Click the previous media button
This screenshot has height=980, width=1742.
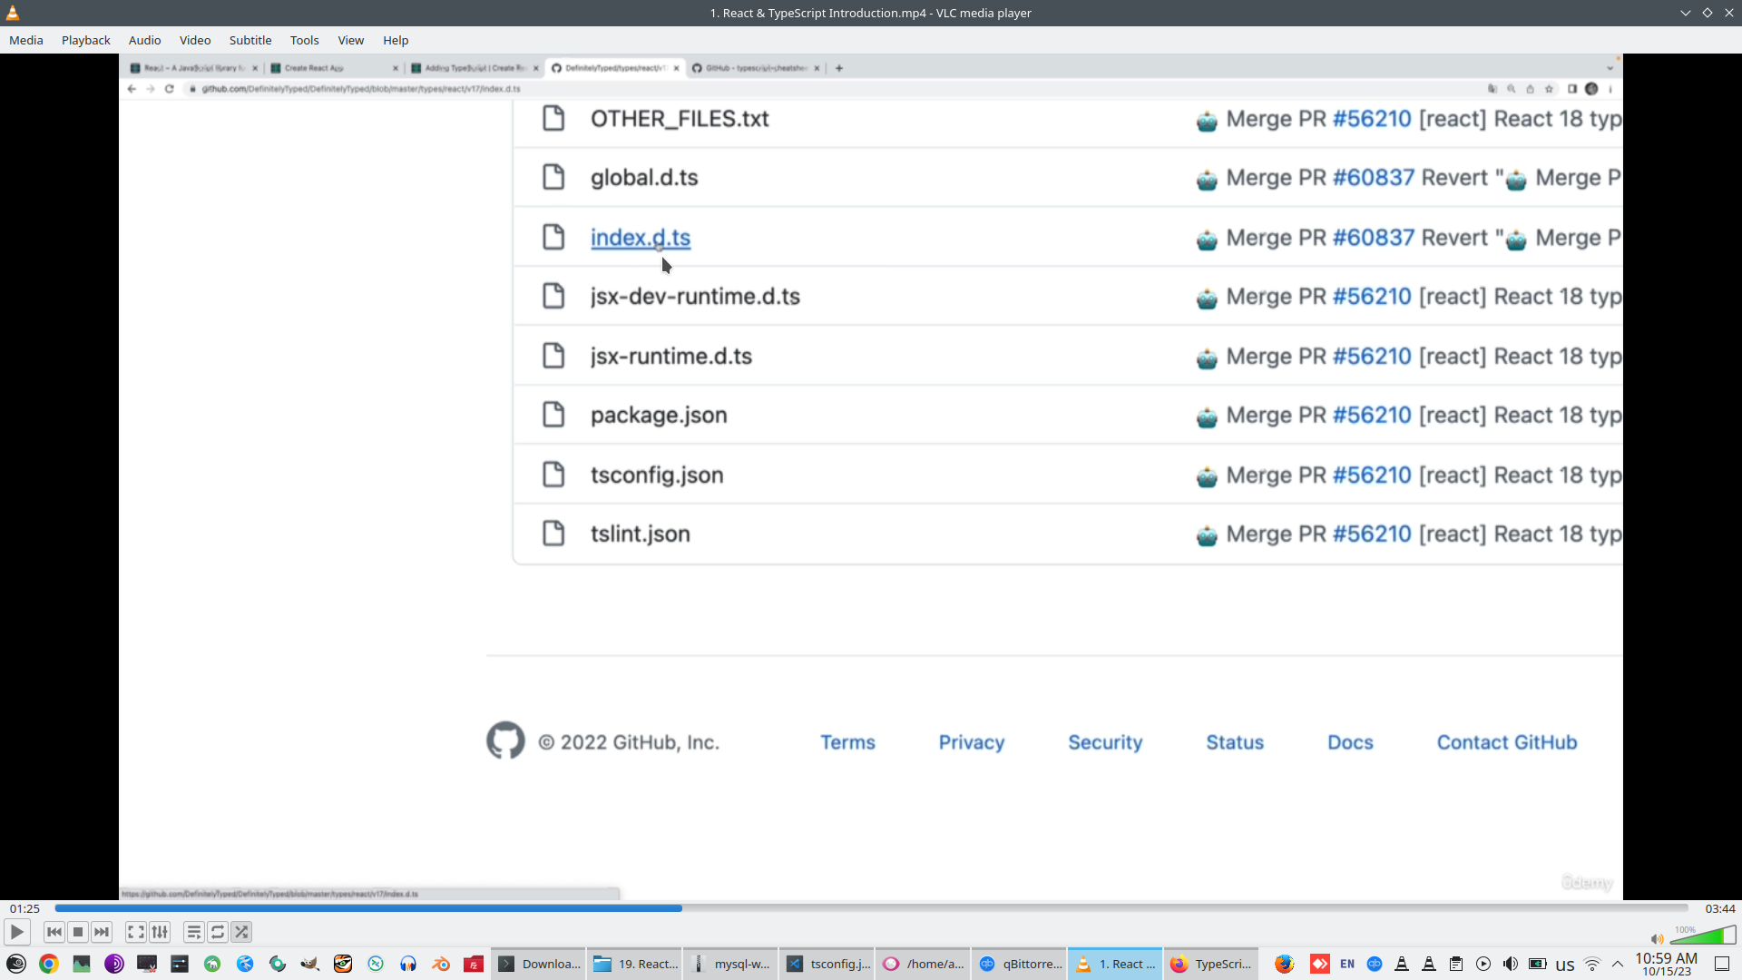click(x=54, y=932)
